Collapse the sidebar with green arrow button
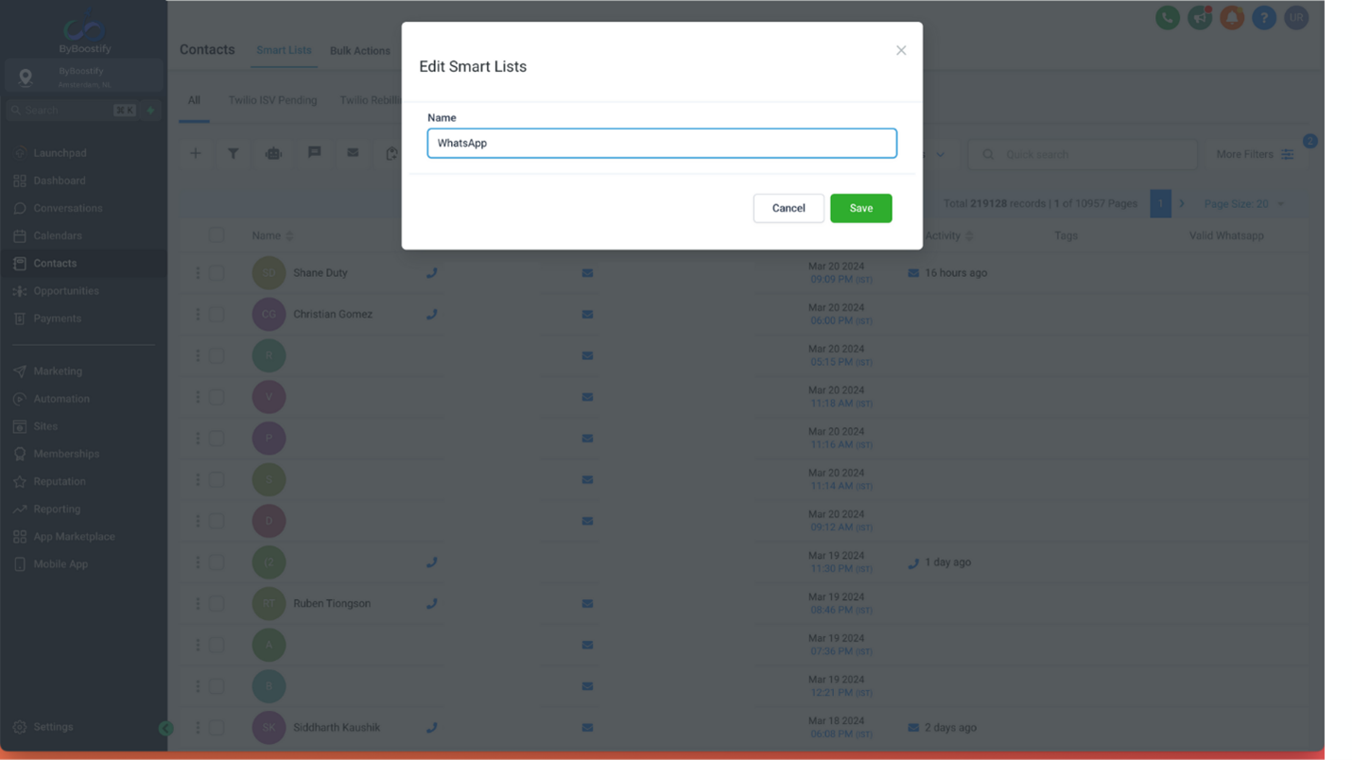The height and width of the screenshot is (760, 1352). pyautogui.click(x=166, y=728)
